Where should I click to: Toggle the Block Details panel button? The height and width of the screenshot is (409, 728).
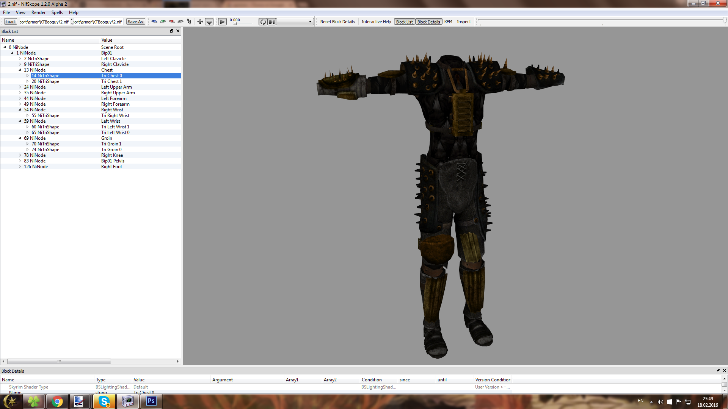[x=428, y=22]
